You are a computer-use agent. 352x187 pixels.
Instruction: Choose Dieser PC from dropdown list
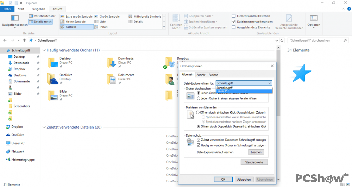point(244,91)
